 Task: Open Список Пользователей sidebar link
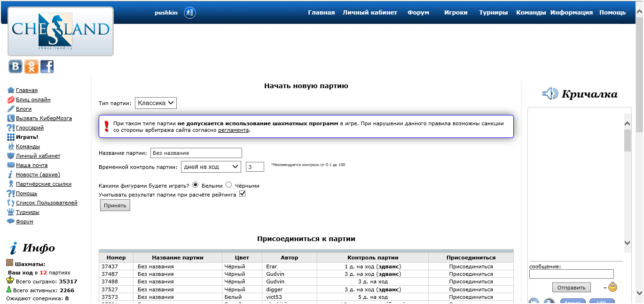(x=47, y=203)
